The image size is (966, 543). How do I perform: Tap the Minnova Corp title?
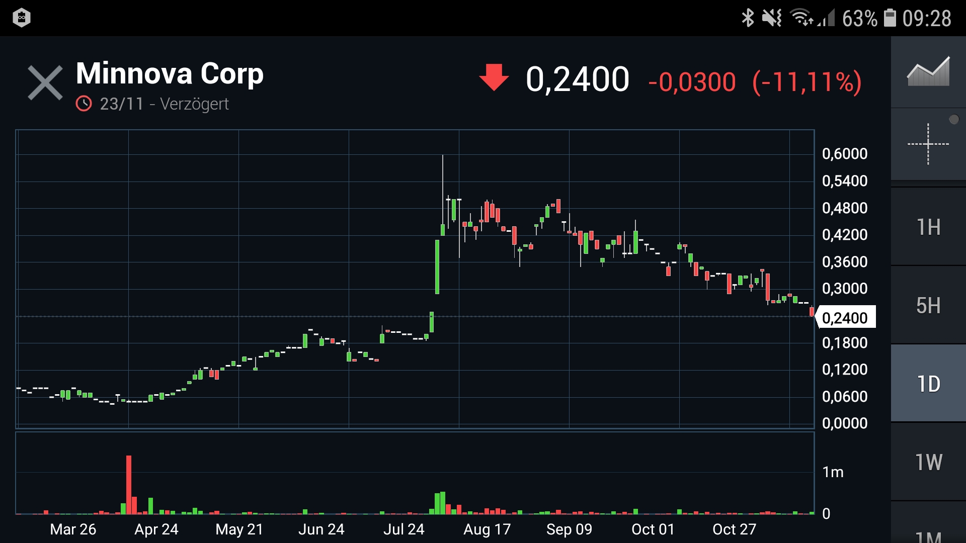(170, 74)
